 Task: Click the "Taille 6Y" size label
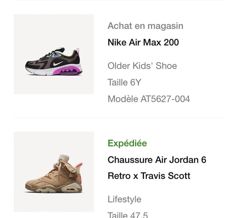pos(124,82)
